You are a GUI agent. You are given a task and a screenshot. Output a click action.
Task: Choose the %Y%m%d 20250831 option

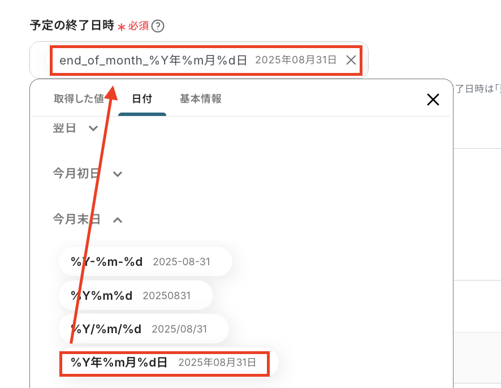[135, 295]
